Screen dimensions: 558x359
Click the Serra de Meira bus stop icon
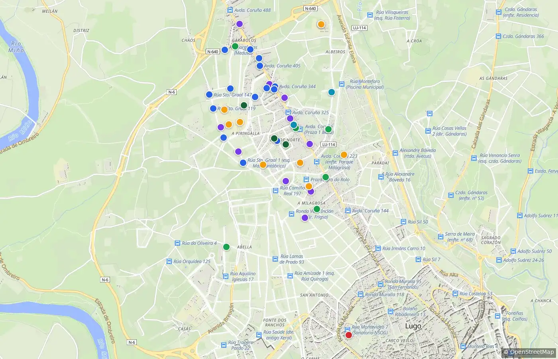(441, 237)
